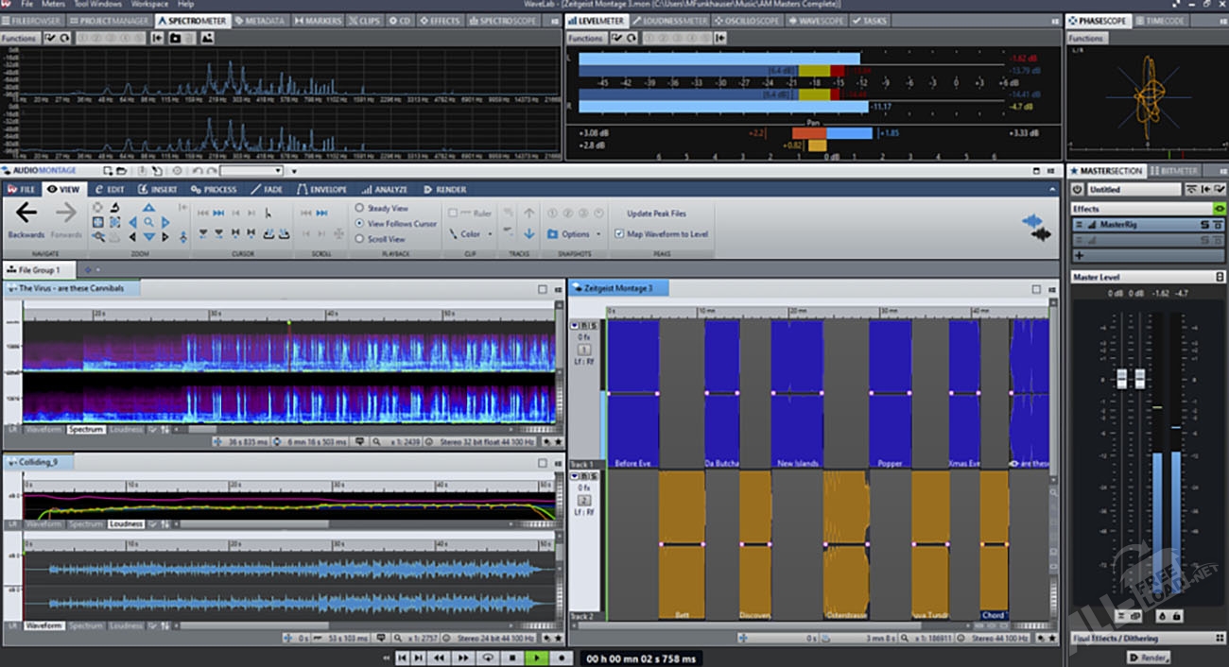Select the Scroll View playback option
The image size is (1229, 667).
tap(360, 239)
